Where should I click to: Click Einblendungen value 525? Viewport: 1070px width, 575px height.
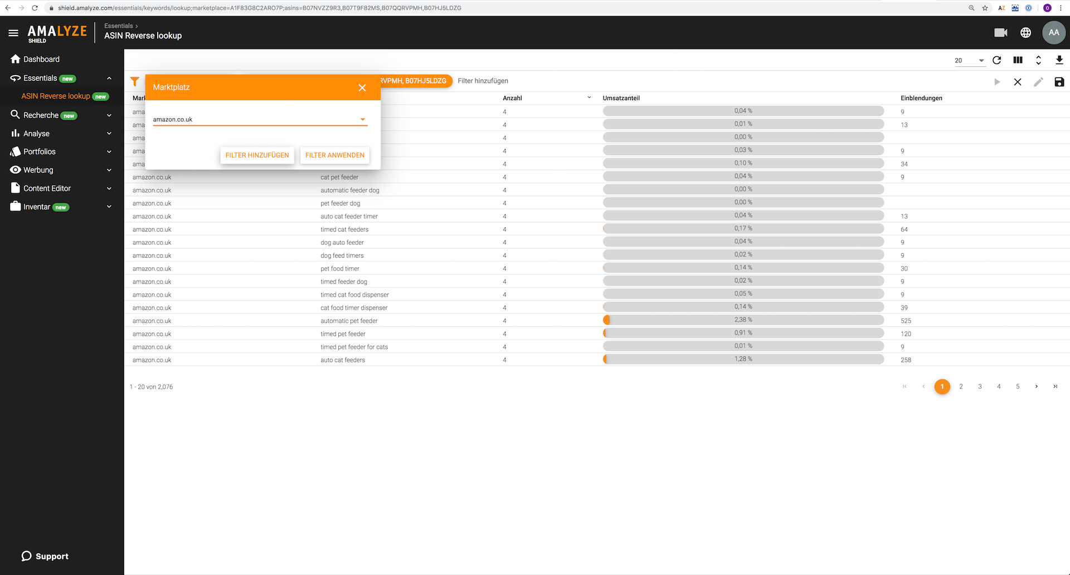pyautogui.click(x=906, y=321)
